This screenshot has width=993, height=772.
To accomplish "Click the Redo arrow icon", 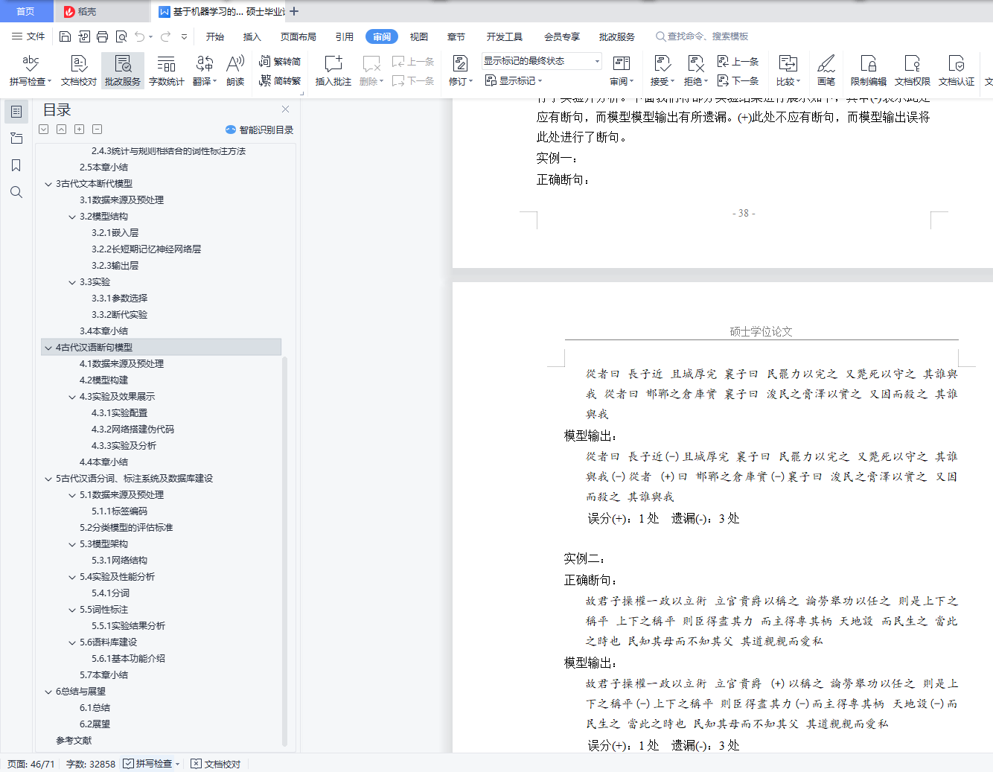I will click(165, 36).
